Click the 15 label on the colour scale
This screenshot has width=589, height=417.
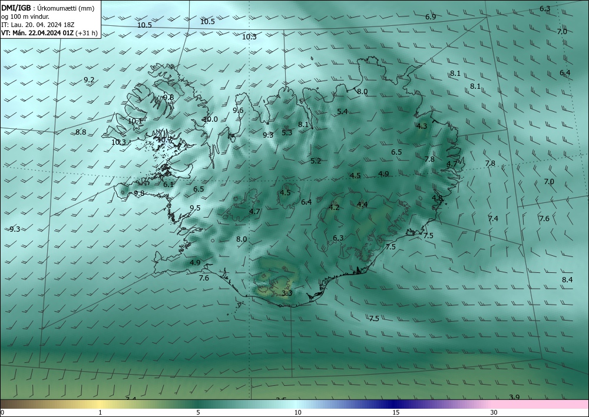point(396,412)
